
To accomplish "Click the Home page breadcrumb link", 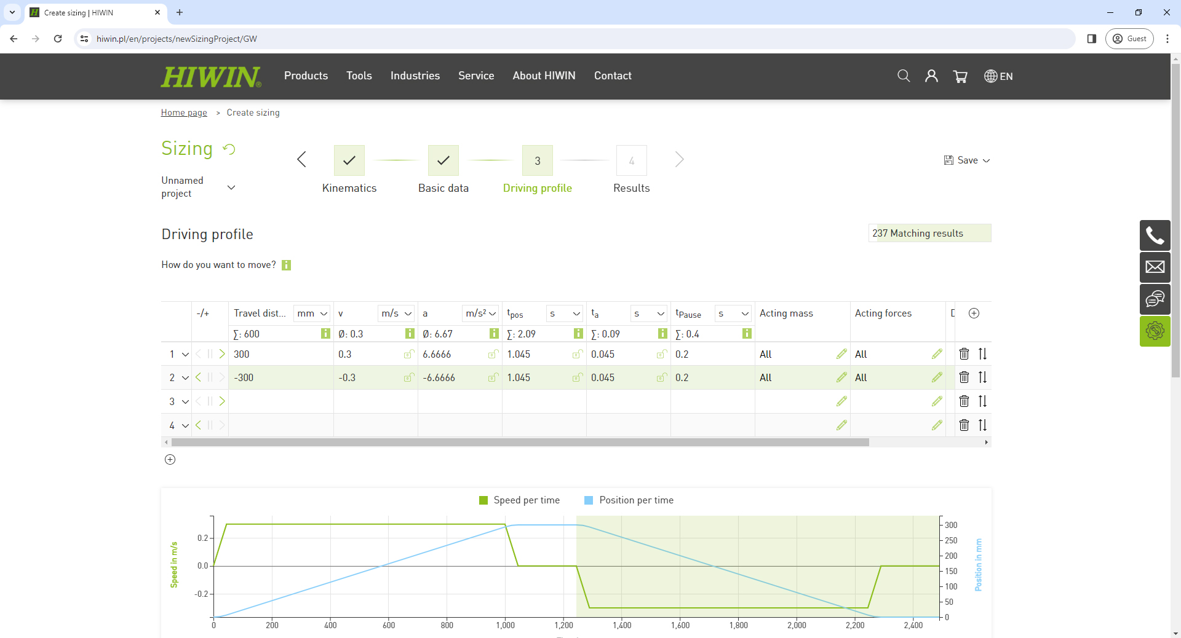I will coord(184,112).
